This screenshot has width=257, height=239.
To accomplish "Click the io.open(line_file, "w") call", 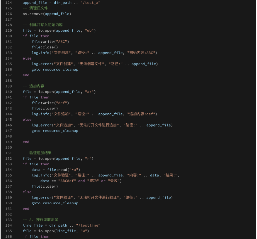I will pyautogui.click(x=64, y=231).
